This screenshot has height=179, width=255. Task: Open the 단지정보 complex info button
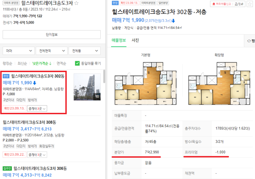click(x=51, y=35)
